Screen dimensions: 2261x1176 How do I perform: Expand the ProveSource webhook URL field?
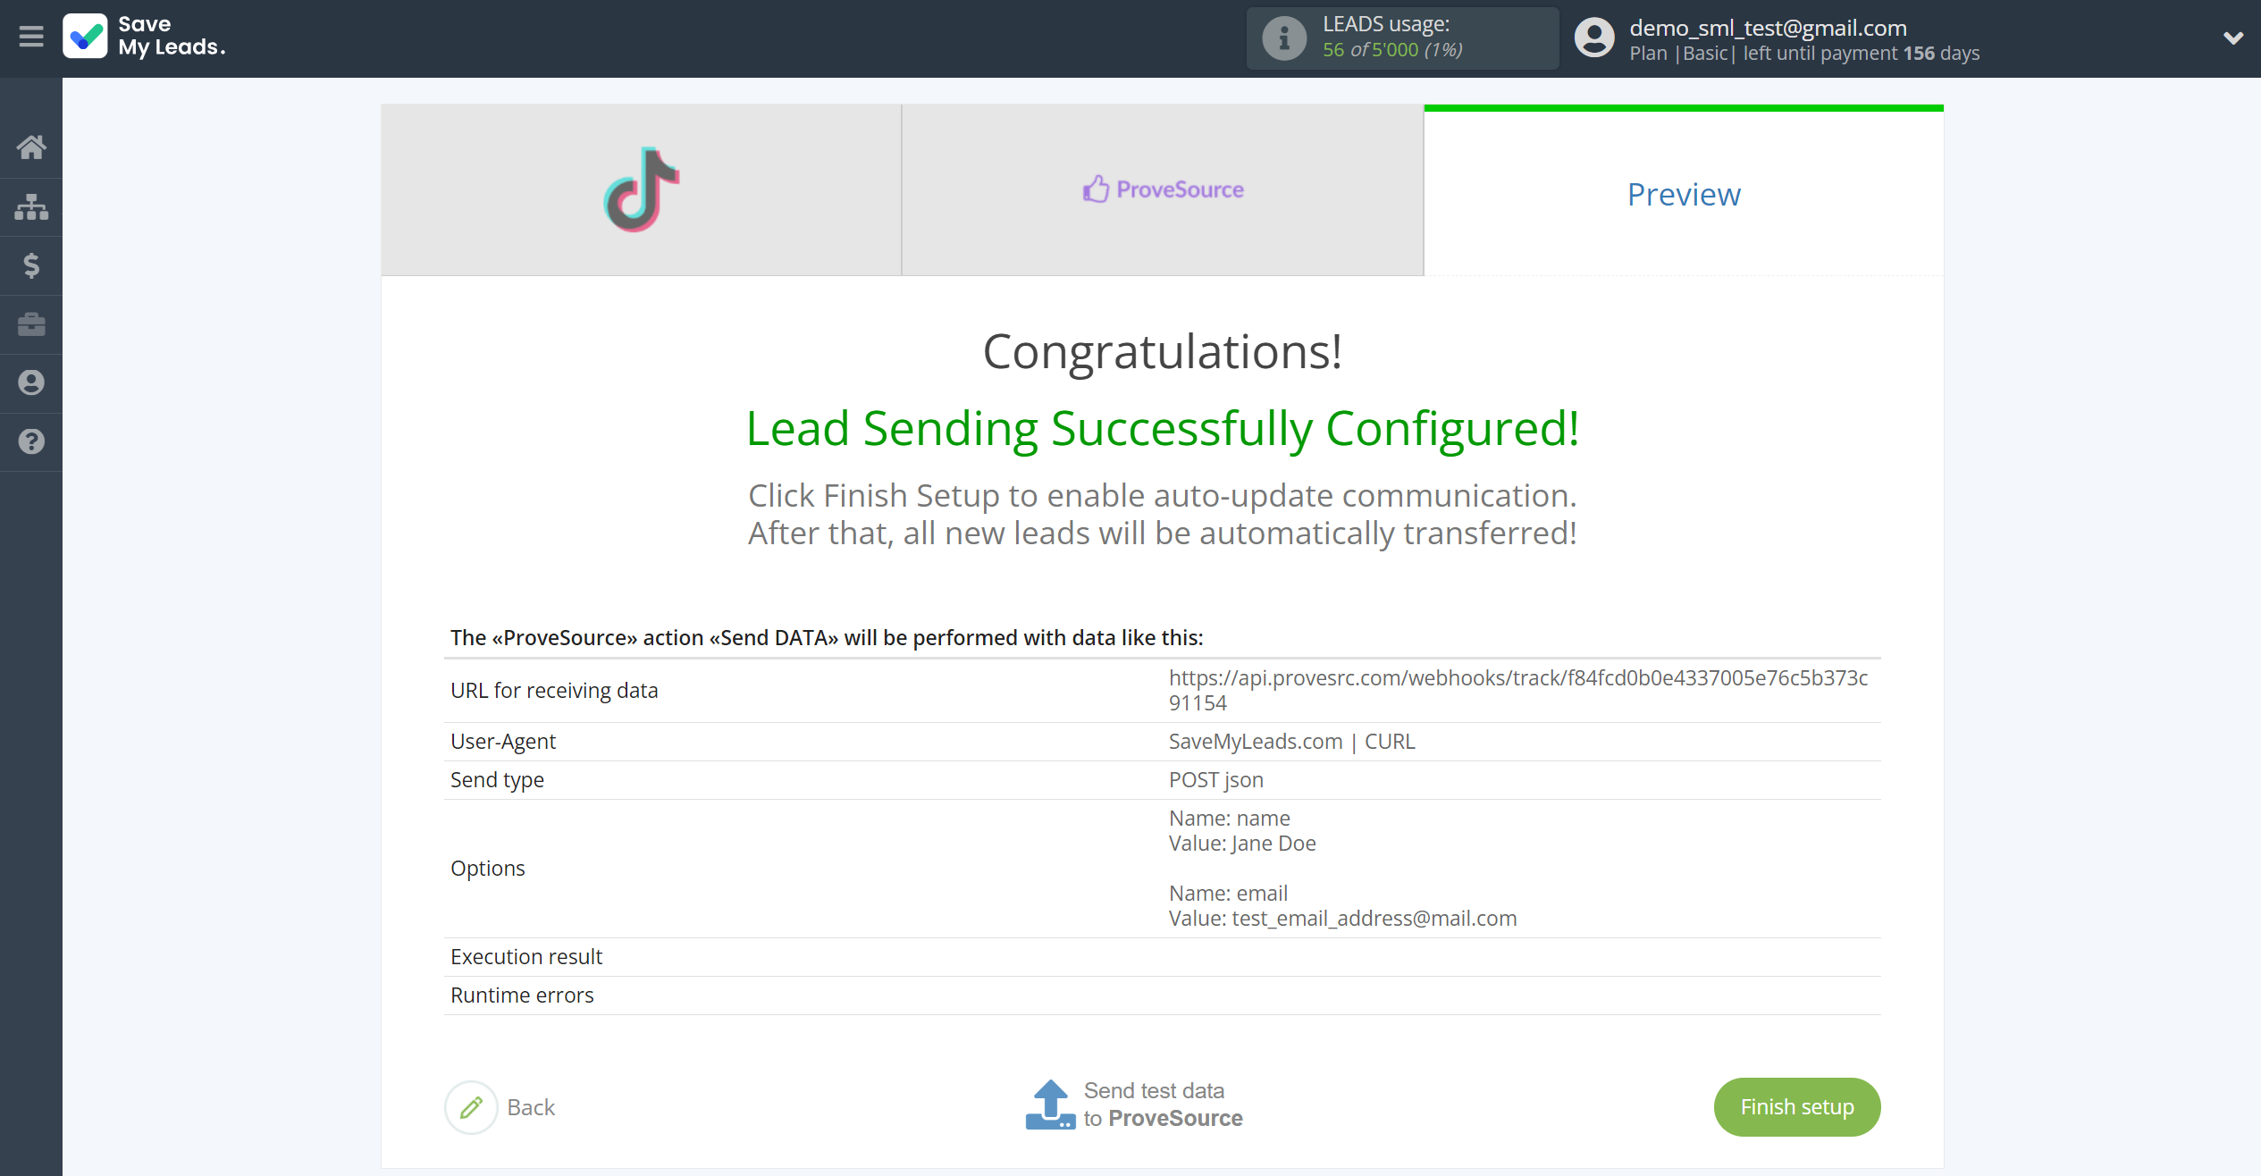1517,690
